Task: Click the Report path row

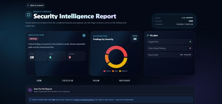Action: [x=169, y=55]
